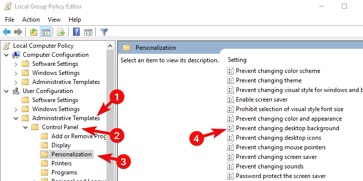Select Prevent changing desktop background setting
Viewport: 363px width, 181px height.
[x=287, y=128]
